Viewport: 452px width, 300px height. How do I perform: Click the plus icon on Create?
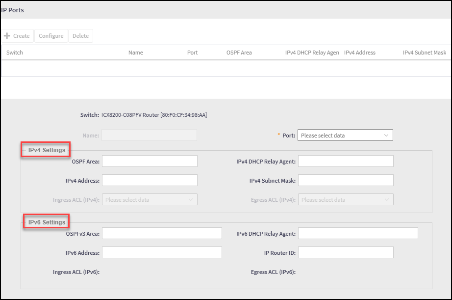pyautogui.click(x=7, y=35)
